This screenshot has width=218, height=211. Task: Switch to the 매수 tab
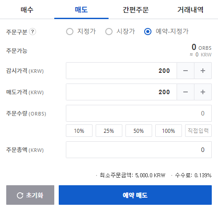click(x=27, y=10)
